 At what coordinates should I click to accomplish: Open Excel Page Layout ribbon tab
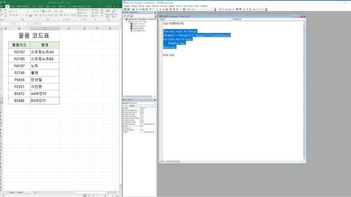[x=23, y=7]
